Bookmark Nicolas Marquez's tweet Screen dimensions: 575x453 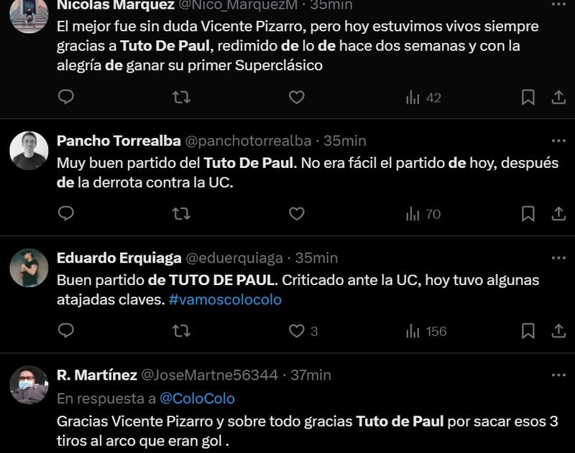(x=528, y=97)
